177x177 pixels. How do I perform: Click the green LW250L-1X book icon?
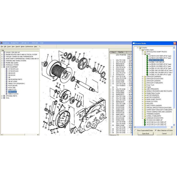click(147, 75)
